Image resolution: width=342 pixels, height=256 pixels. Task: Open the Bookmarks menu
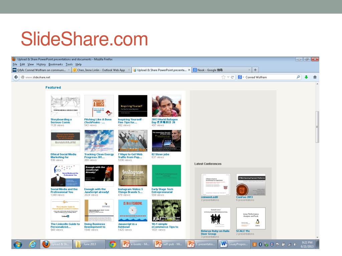pyautogui.click(x=55, y=64)
